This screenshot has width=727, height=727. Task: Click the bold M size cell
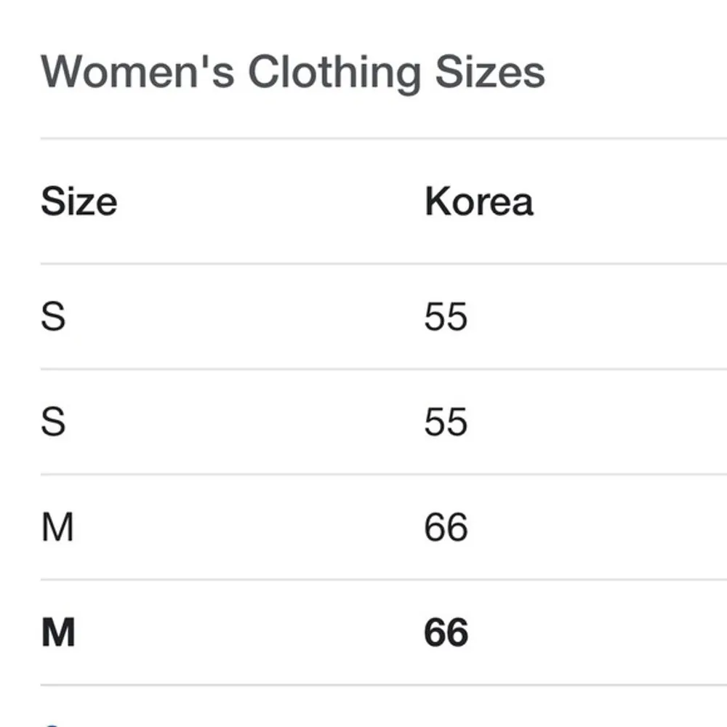[58, 632]
